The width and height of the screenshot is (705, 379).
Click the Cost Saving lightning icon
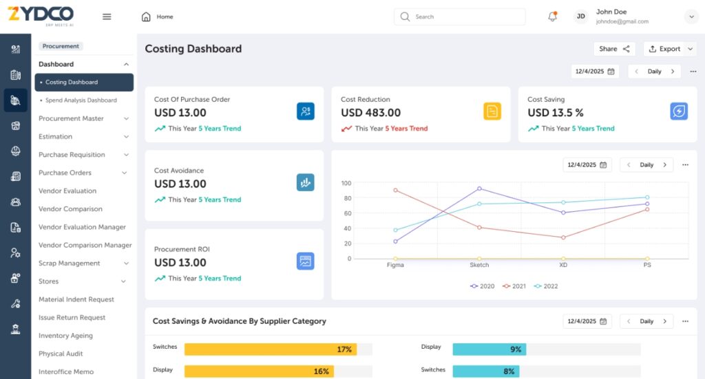tap(679, 111)
